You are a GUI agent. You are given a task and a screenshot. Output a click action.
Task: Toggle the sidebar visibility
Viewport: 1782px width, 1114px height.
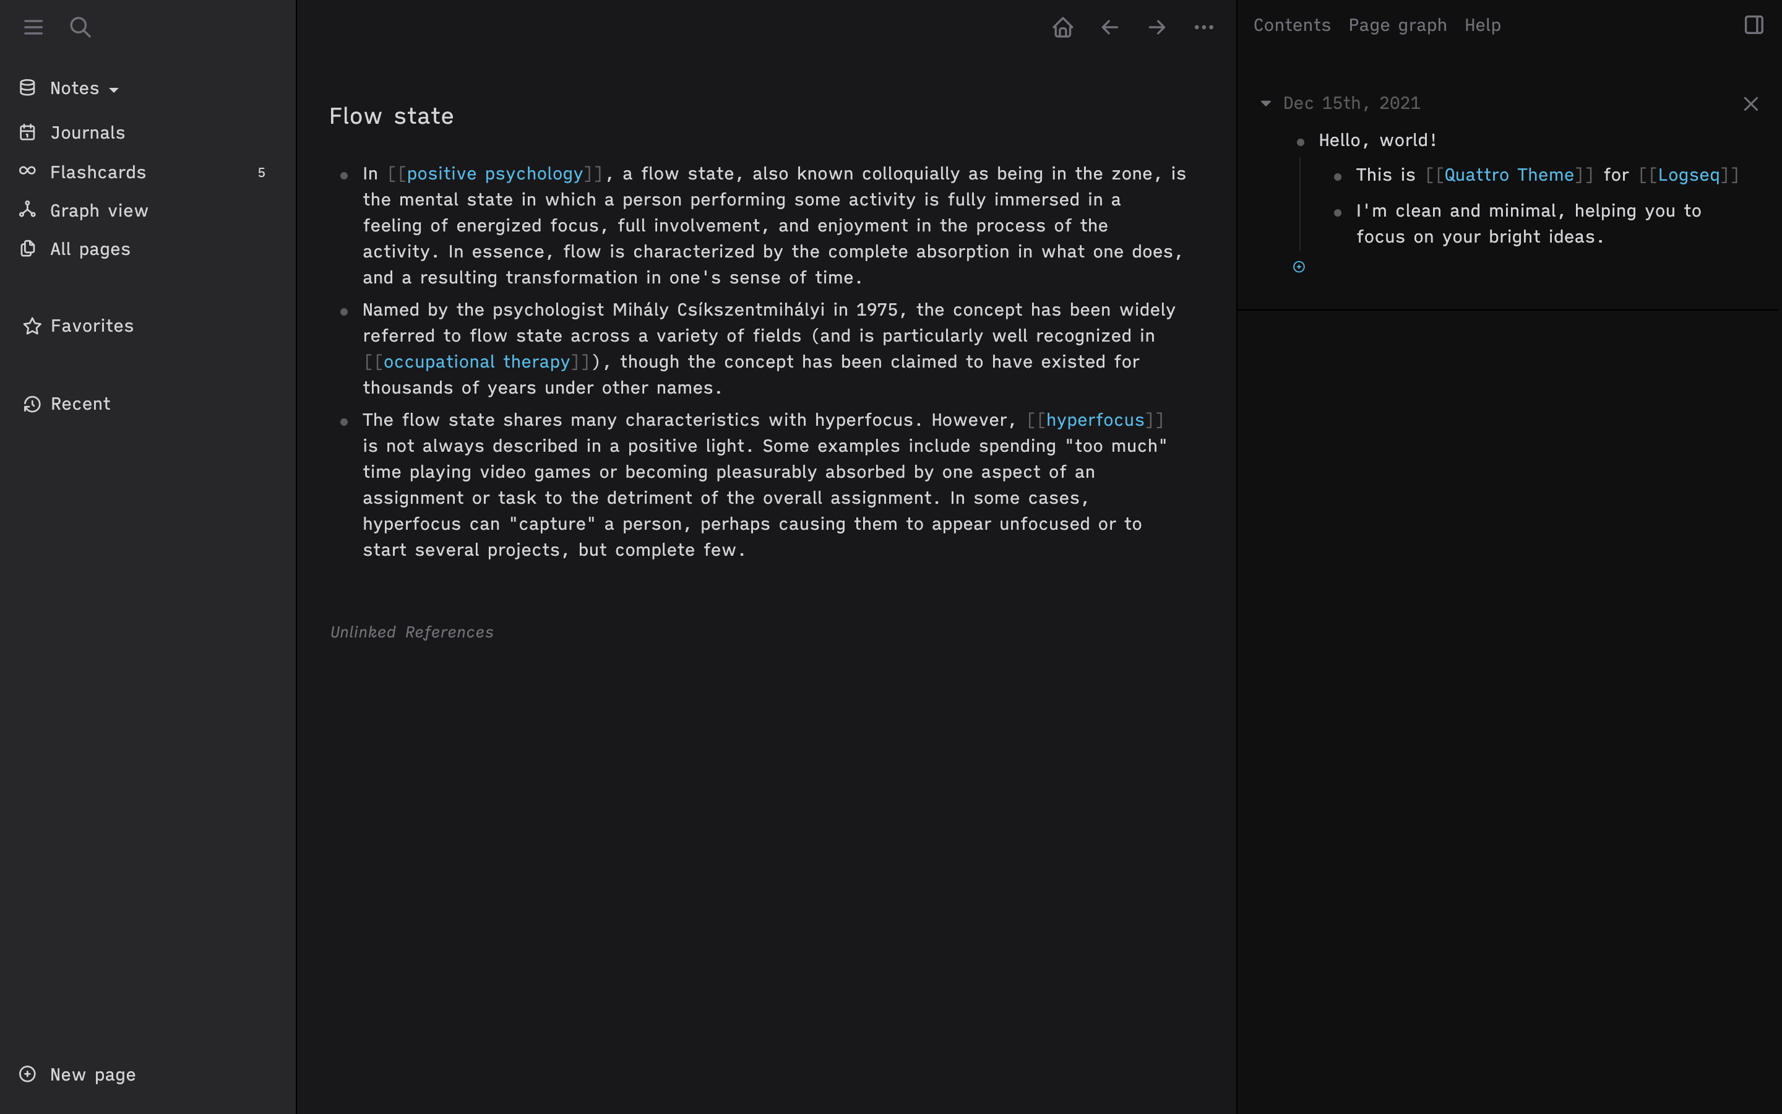click(x=33, y=27)
